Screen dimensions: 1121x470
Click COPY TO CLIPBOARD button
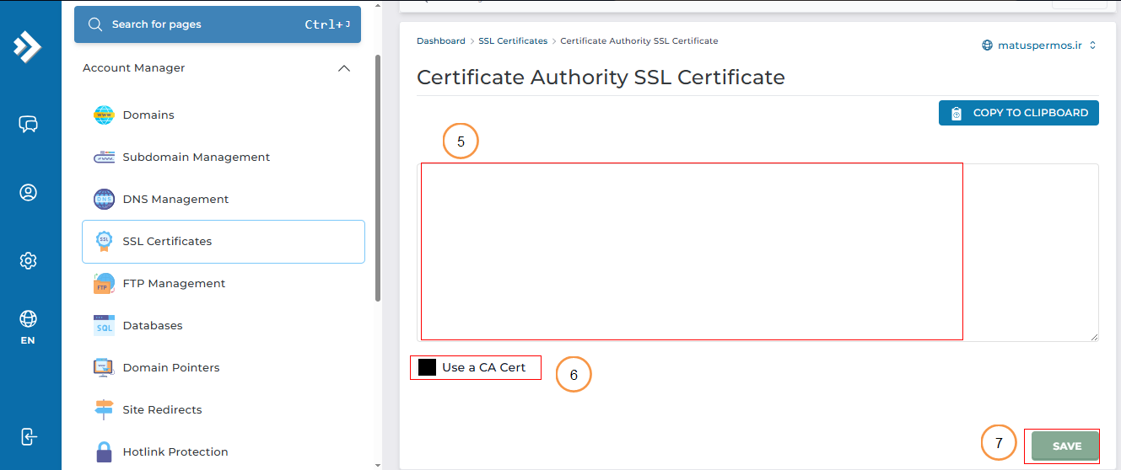[x=1019, y=113]
